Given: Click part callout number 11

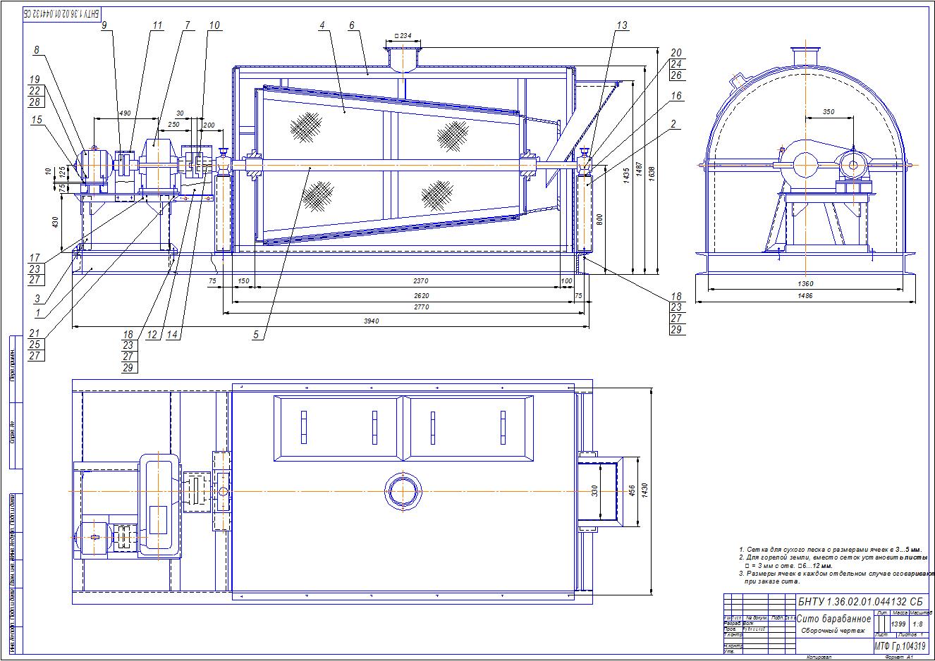Looking at the screenshot, I should coord(157,25).
